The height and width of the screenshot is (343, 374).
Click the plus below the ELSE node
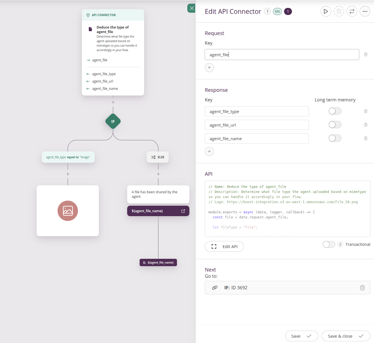coord(158,174)
